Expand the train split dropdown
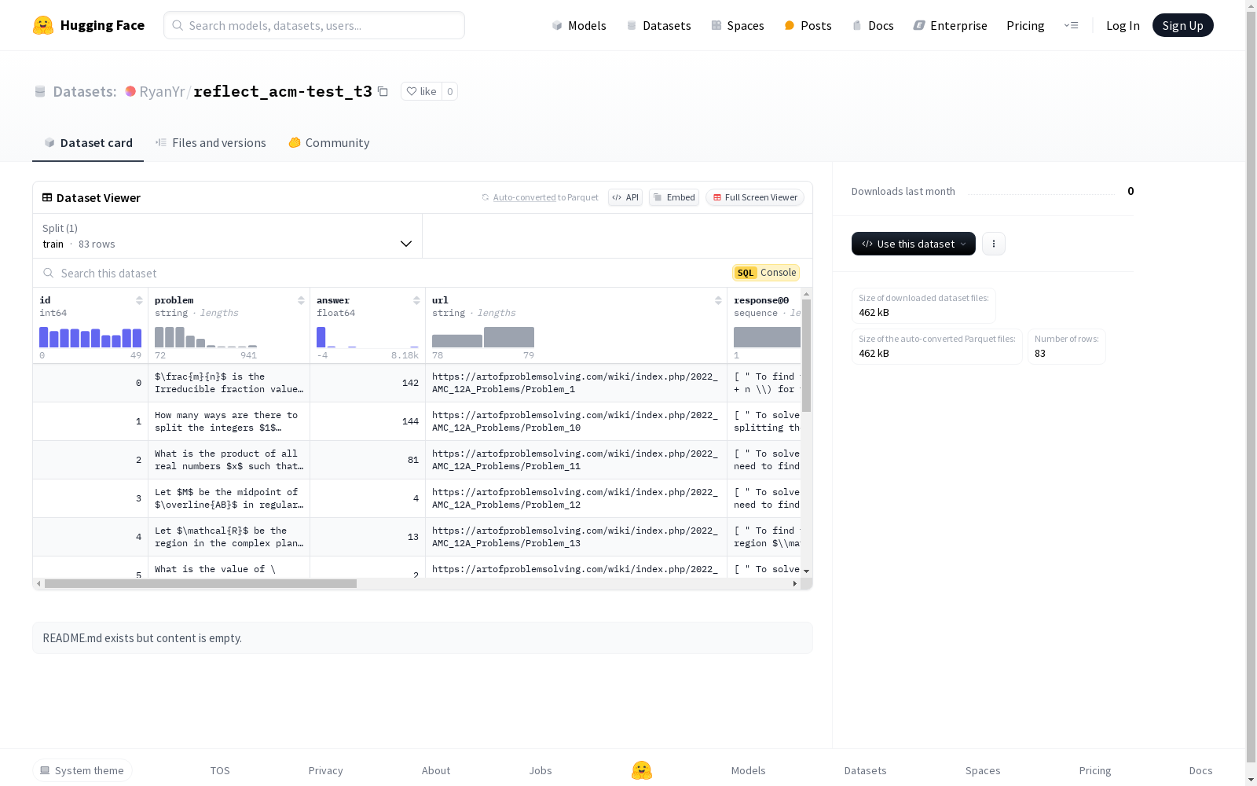 [x=228, y=236]
